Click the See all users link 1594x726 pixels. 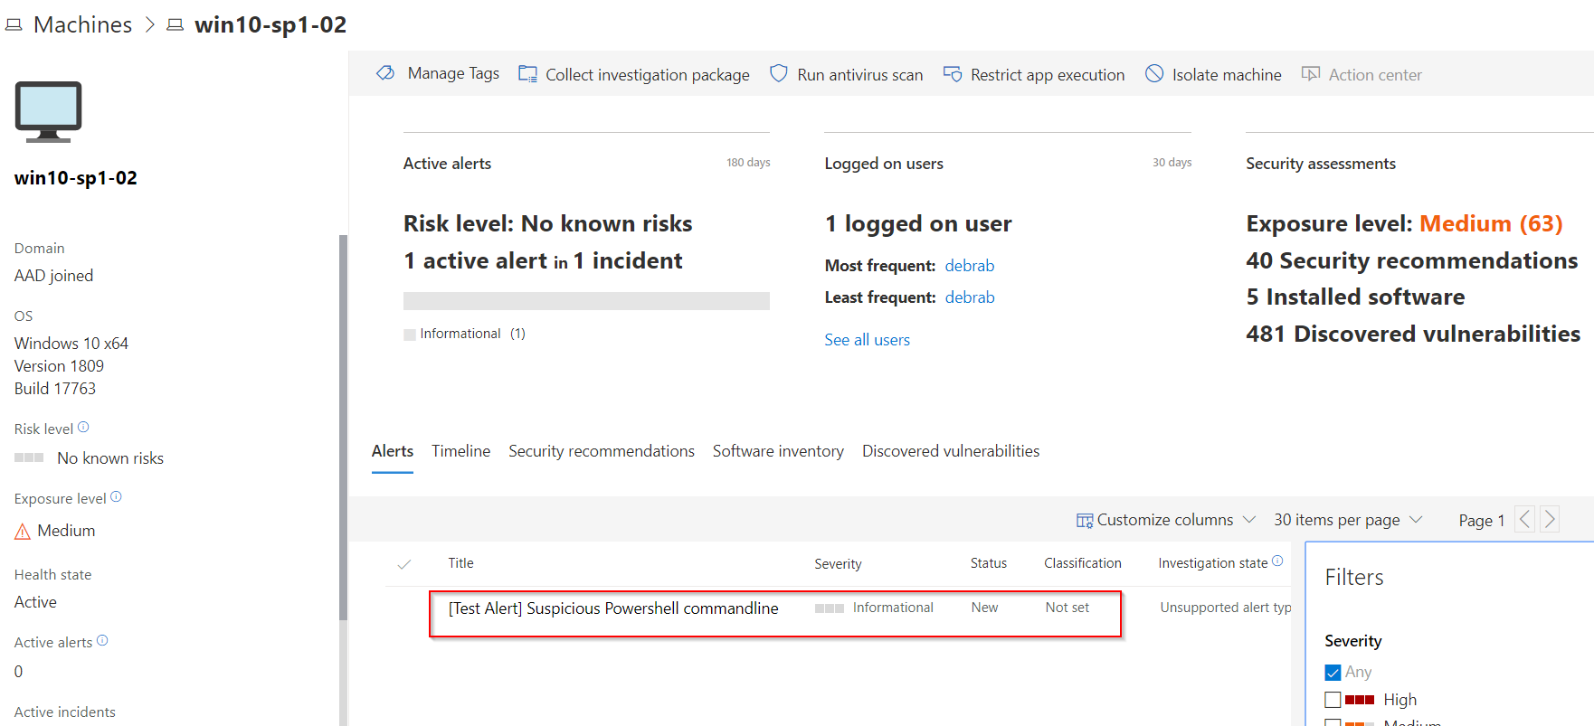pyautogui.click(x=867, y=340)
